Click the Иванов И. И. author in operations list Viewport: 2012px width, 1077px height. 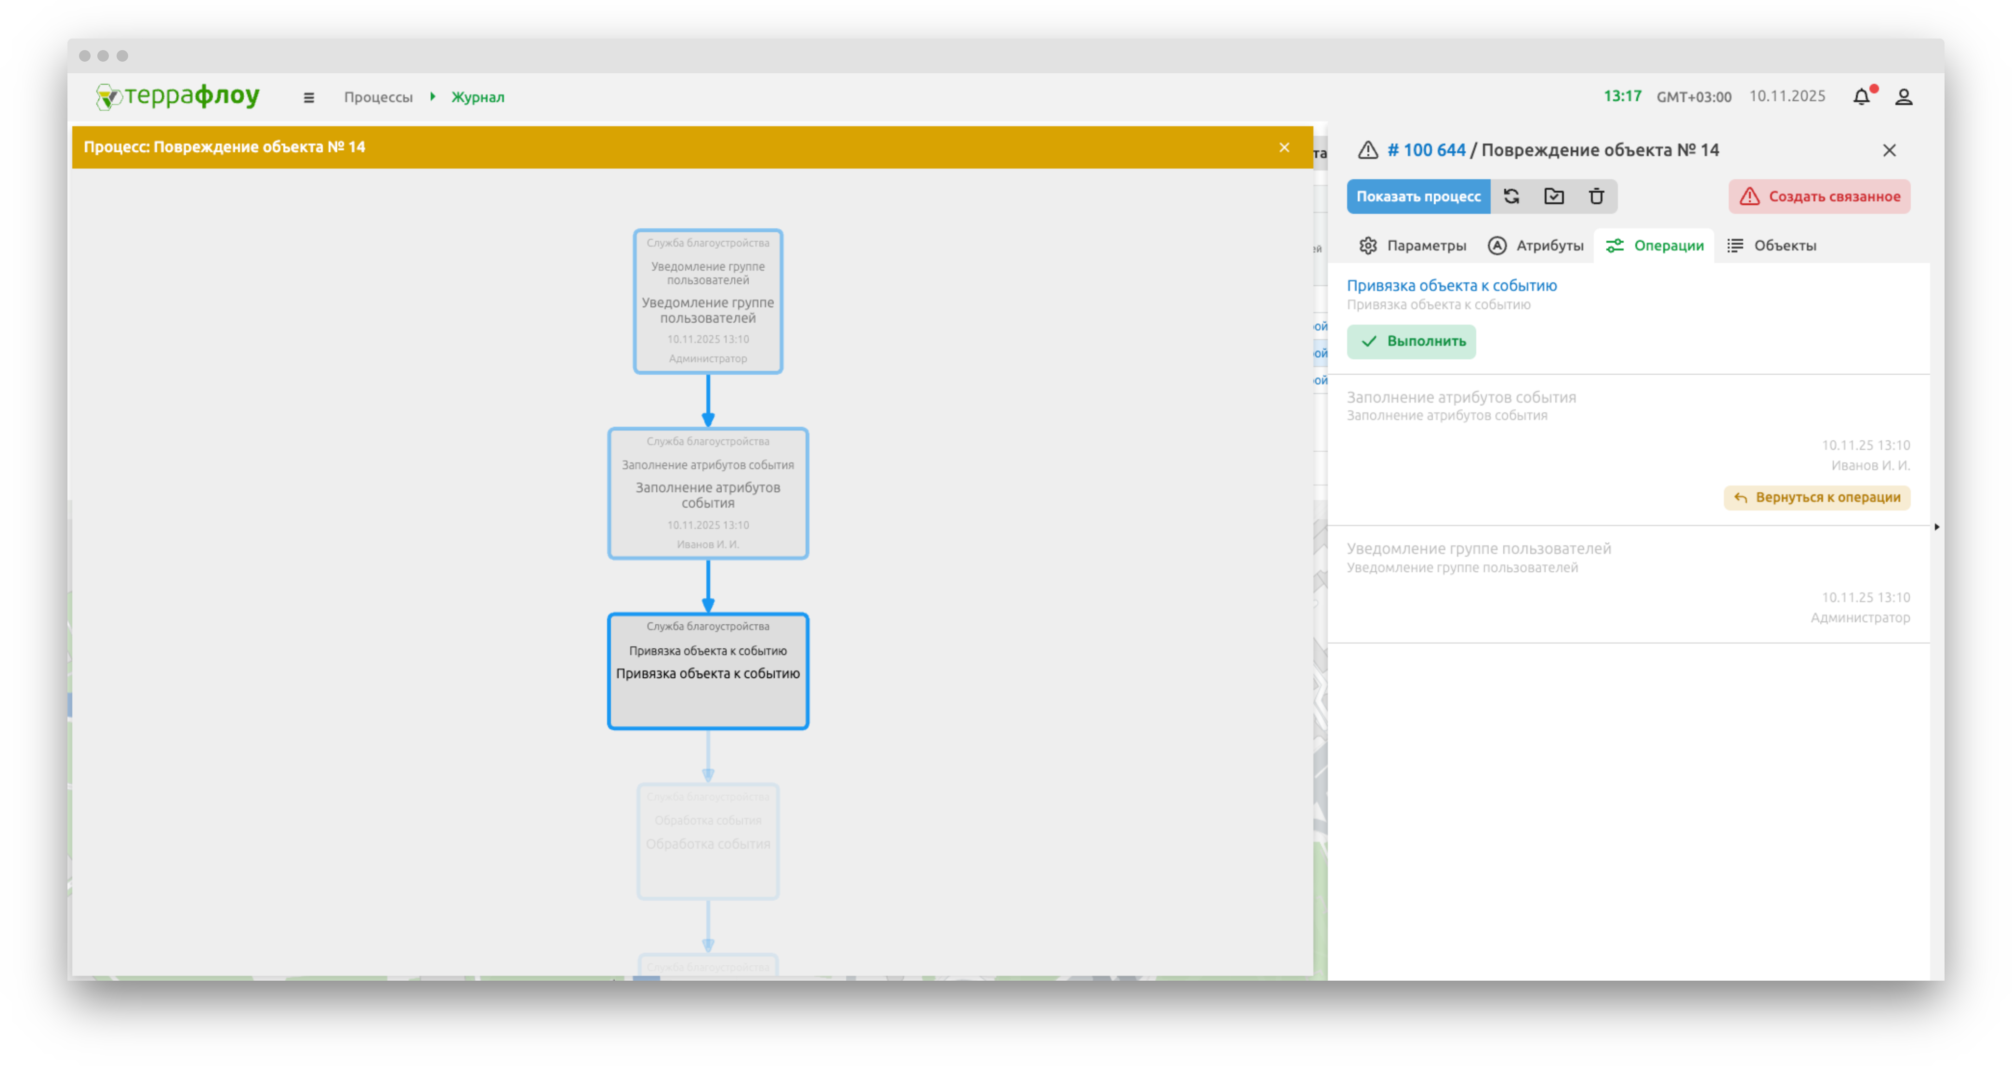click(x=1871, y=465)
